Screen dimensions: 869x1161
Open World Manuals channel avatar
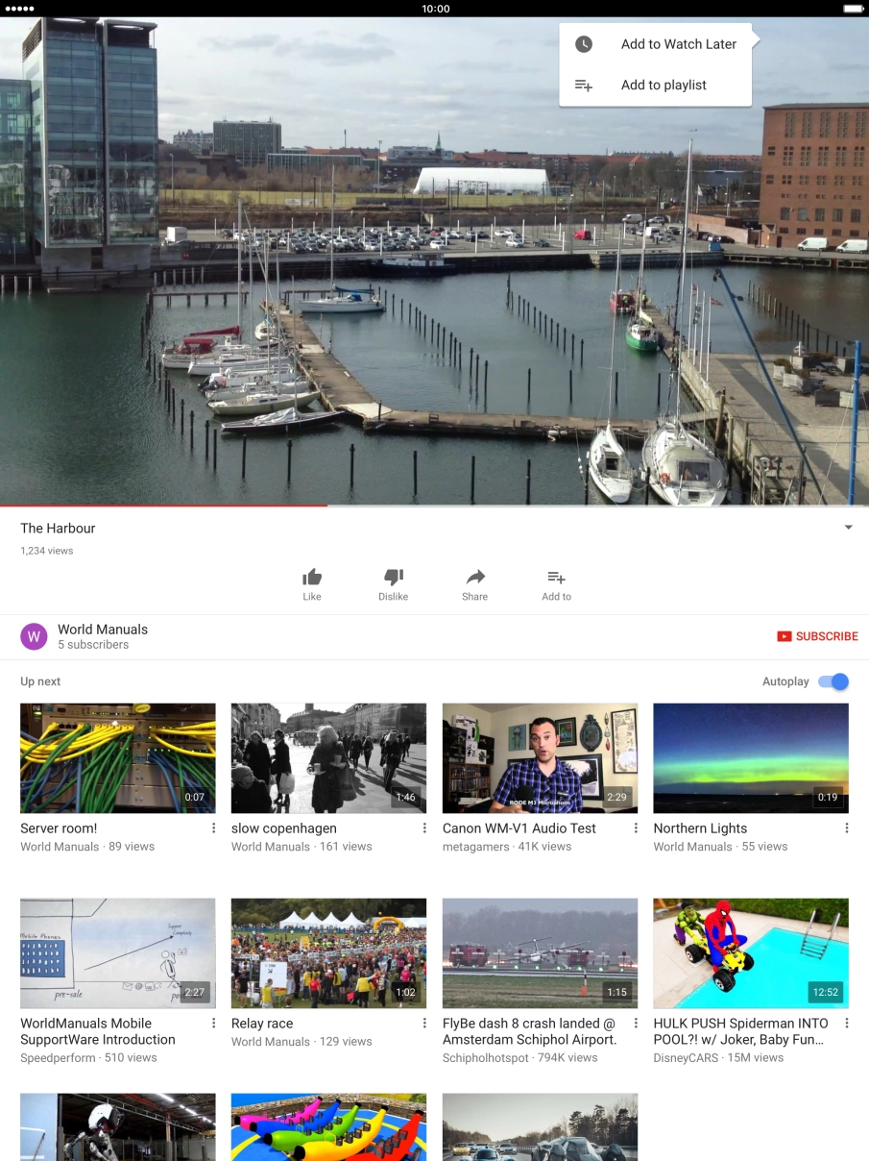[34, 636]
